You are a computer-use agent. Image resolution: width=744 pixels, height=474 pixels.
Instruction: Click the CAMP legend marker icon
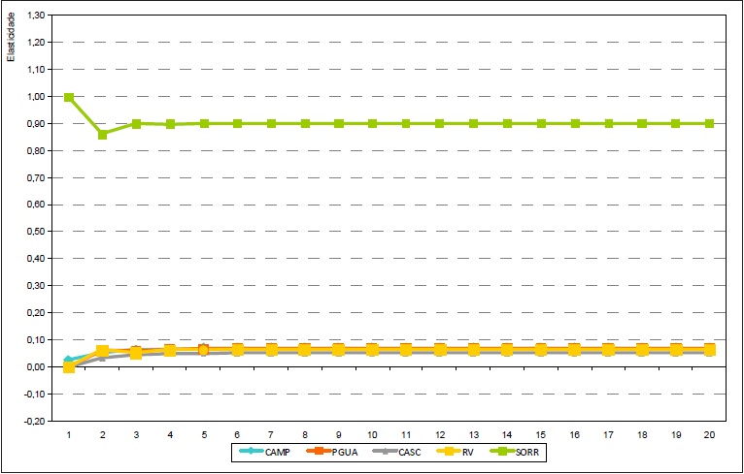click(254, 451)
